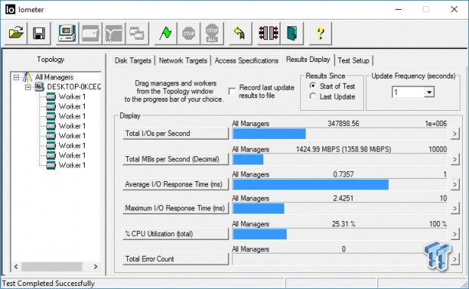469x289 pixels.
Task: Click the 347898.56 I/Os per second value
Action: coord(343,124)
